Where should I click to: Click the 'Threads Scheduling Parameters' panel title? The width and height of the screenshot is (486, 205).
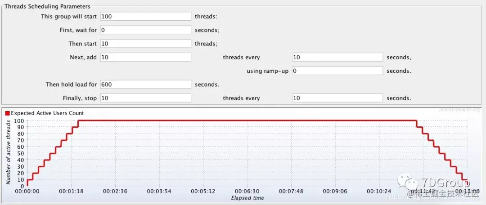click(x=47, y=6)
